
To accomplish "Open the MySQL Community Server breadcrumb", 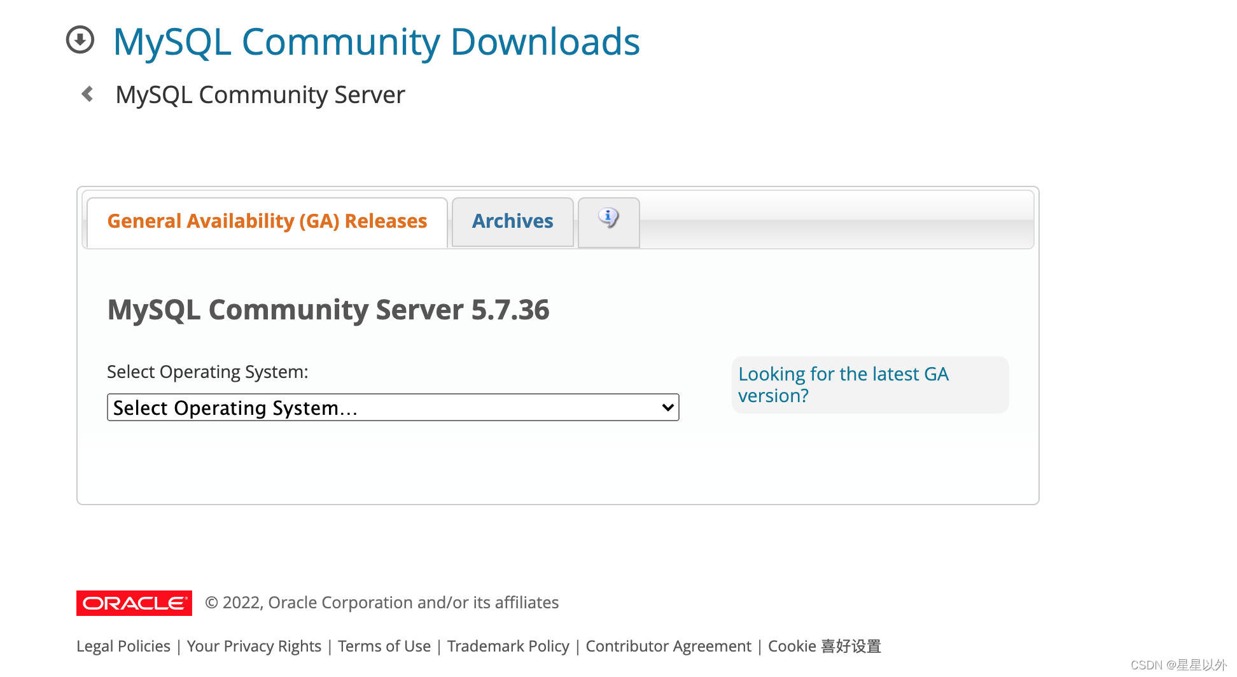I will pyautogui.click(x=260, y=95).
